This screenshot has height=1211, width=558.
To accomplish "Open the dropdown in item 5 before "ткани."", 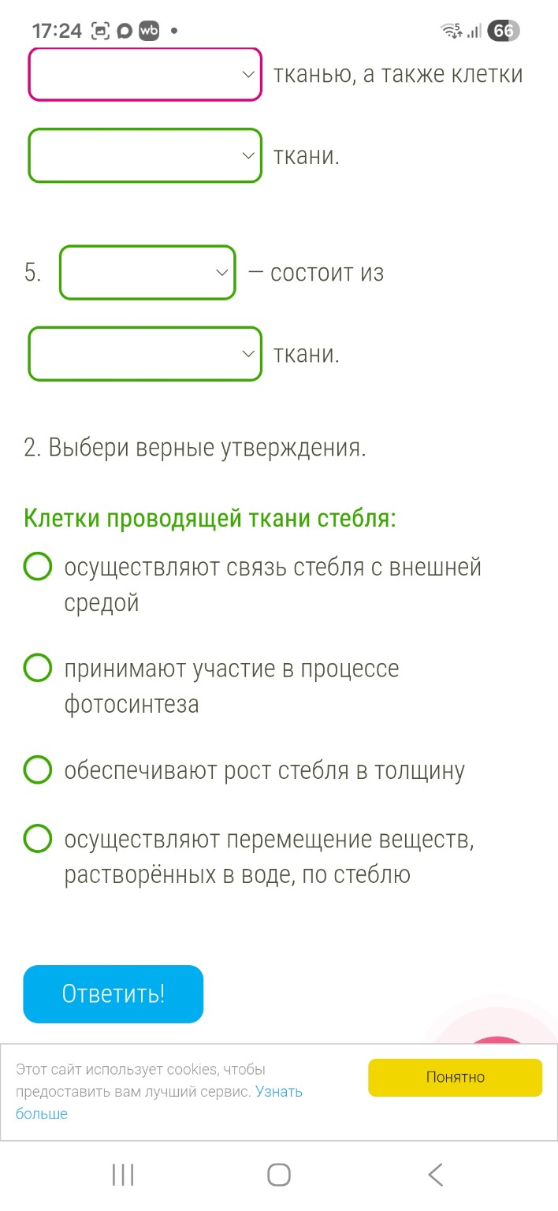I will (144, 353).
